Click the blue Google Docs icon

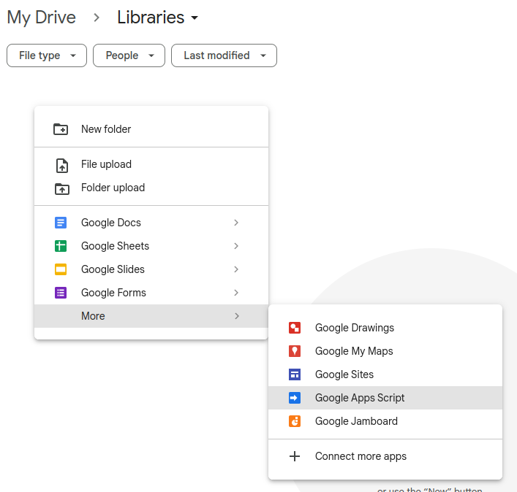click(x=61, y=223)
